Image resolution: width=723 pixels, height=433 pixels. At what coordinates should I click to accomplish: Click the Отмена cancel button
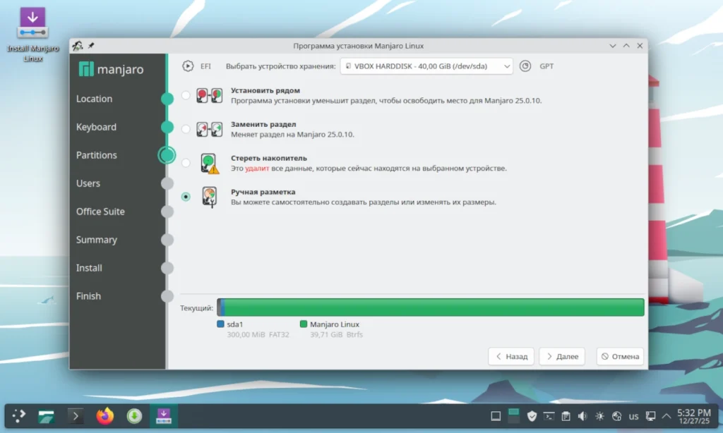[620, 356]
